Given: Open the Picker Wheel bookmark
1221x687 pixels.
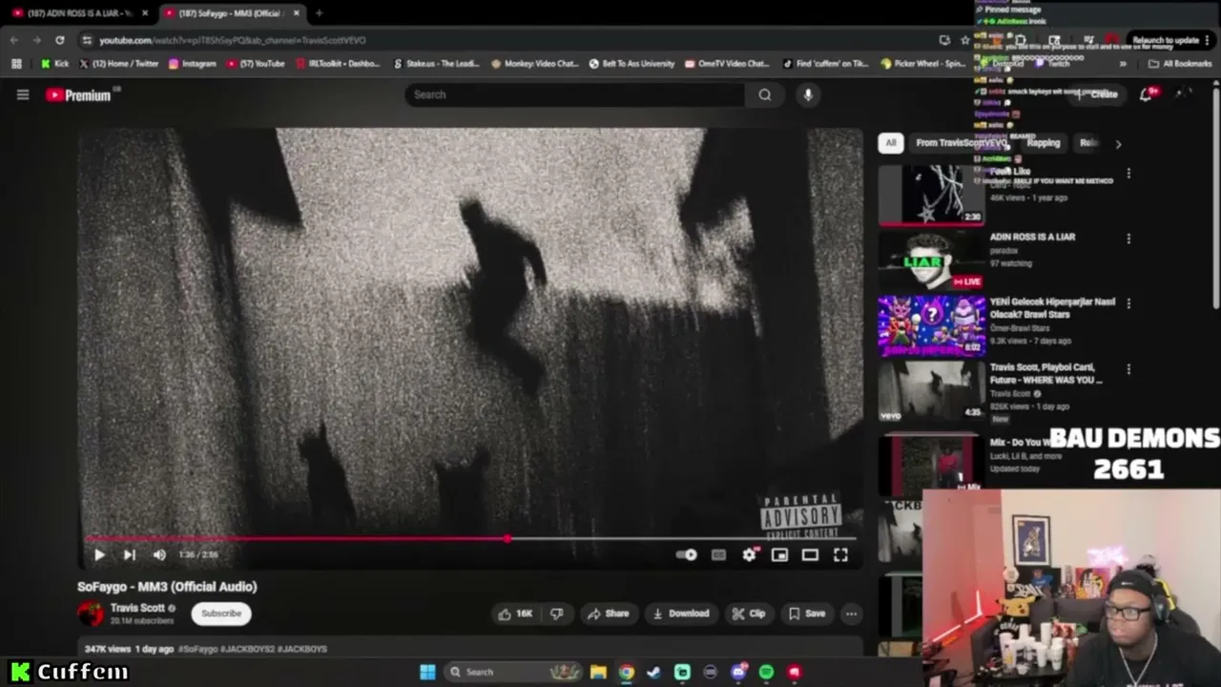Looking at the screenshot, I should click(923, 64).
